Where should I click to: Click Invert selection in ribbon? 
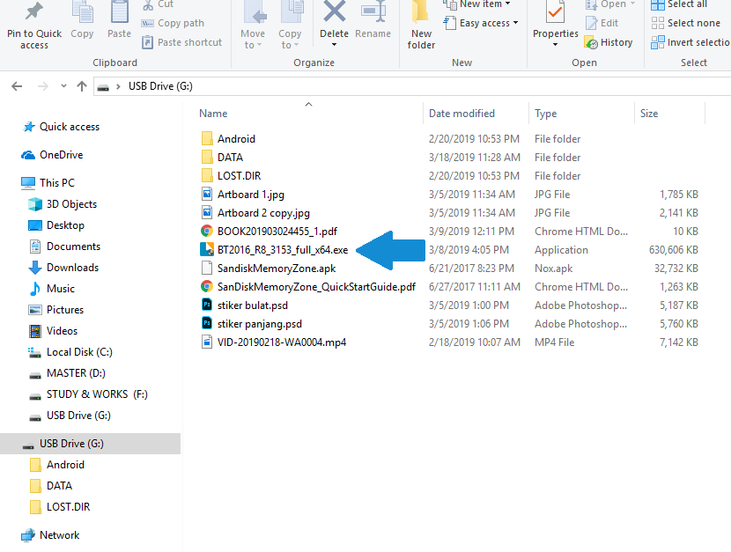pyautogui.click(x=690, y=42)
